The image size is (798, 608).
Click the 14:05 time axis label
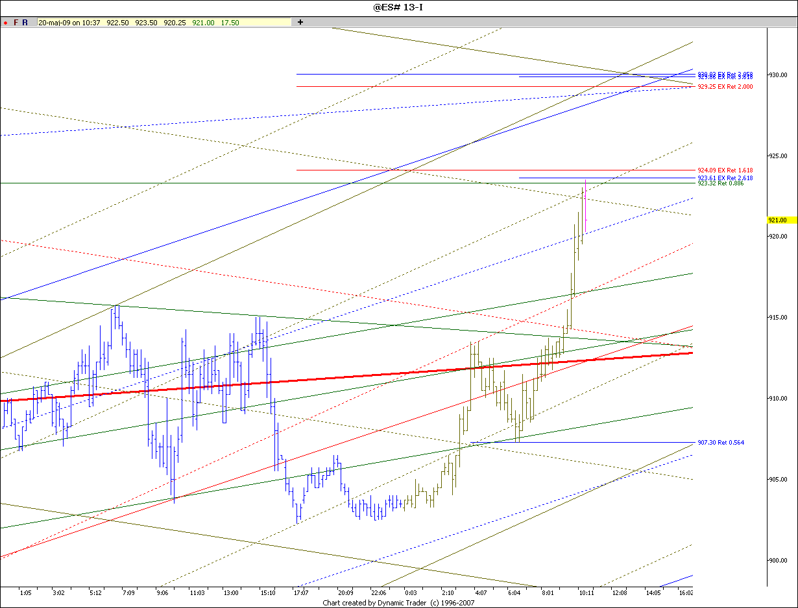(x=653, y=592)
